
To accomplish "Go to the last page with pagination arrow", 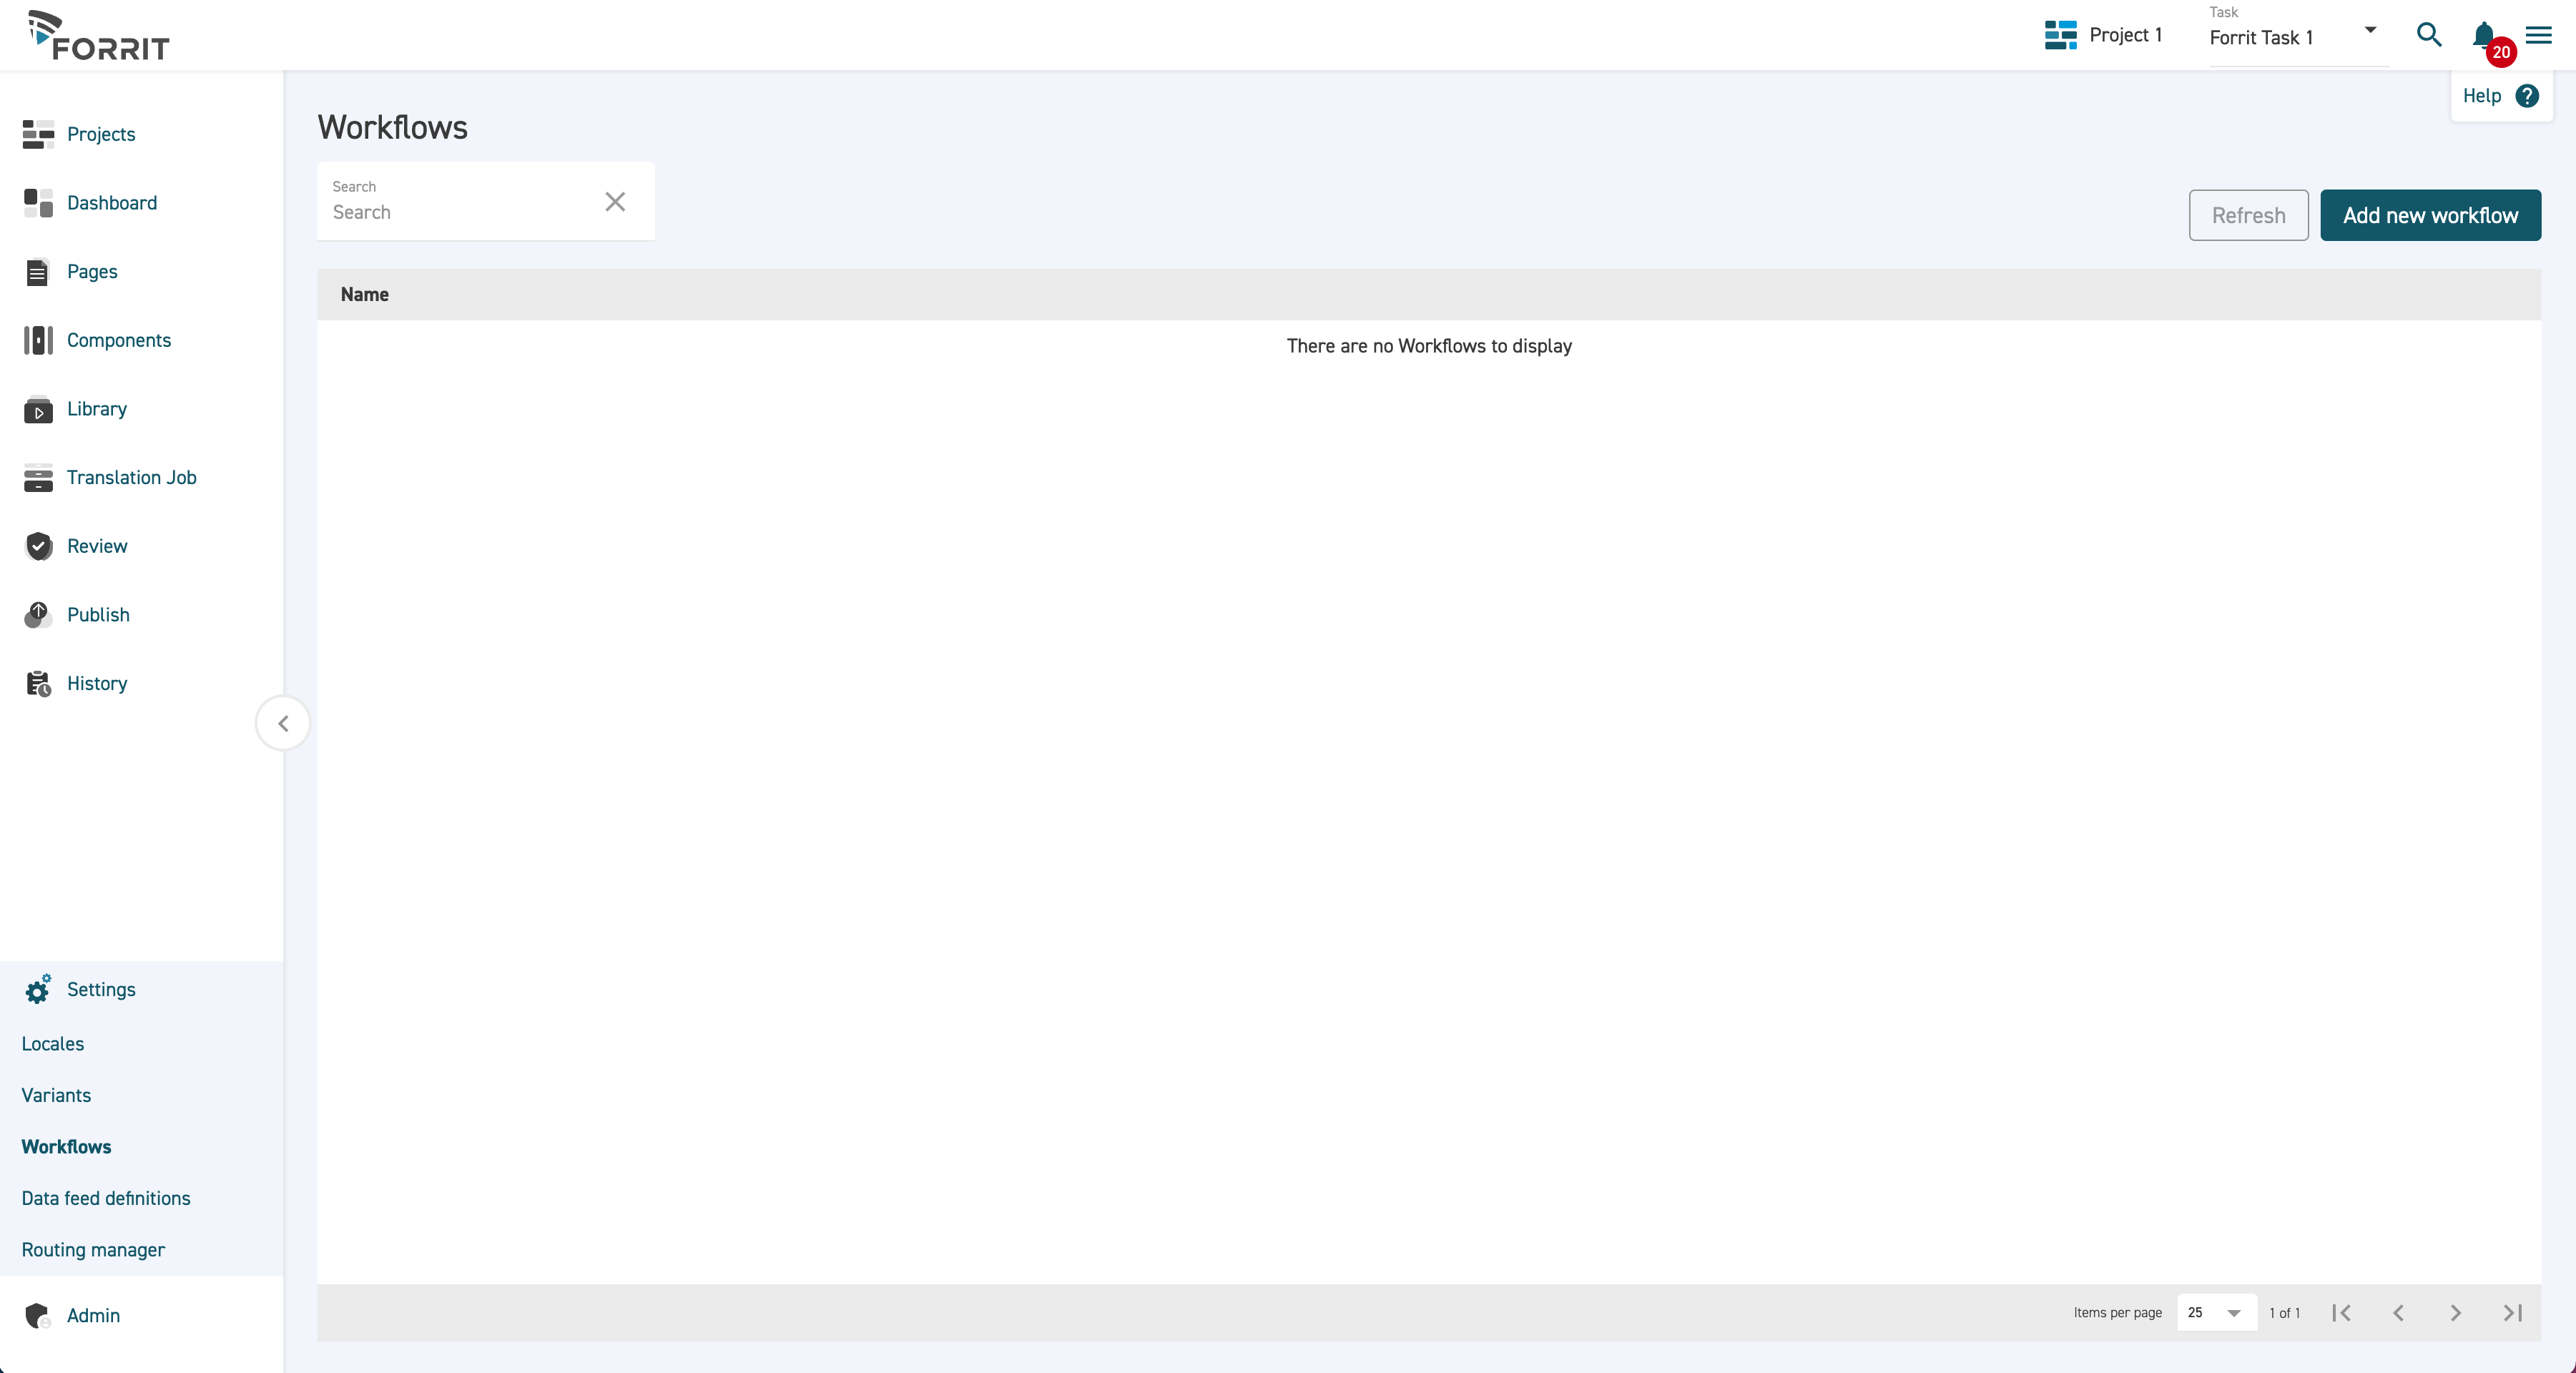I will point(2513,1312).
